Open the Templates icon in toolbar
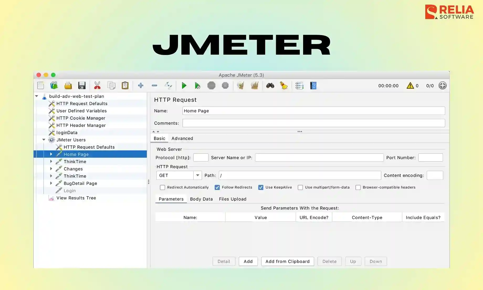 point(54,86)
